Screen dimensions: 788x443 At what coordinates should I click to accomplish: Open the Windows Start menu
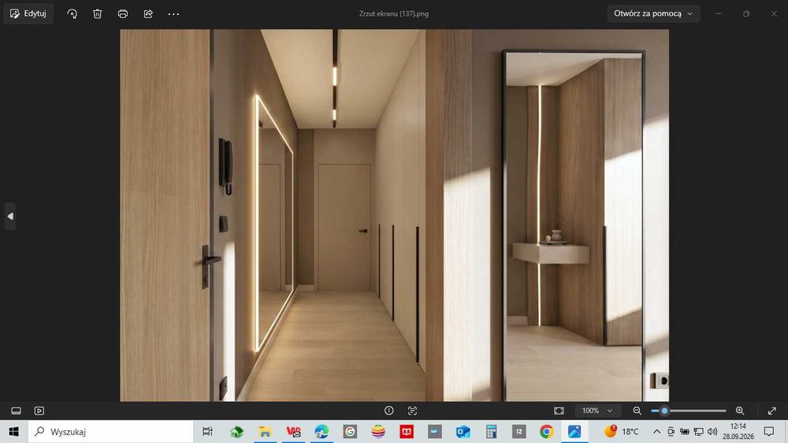tap(13, 431)
